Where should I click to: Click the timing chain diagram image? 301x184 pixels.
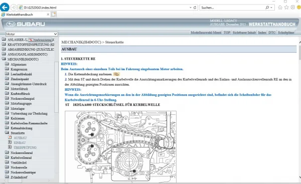click(120, 147)
